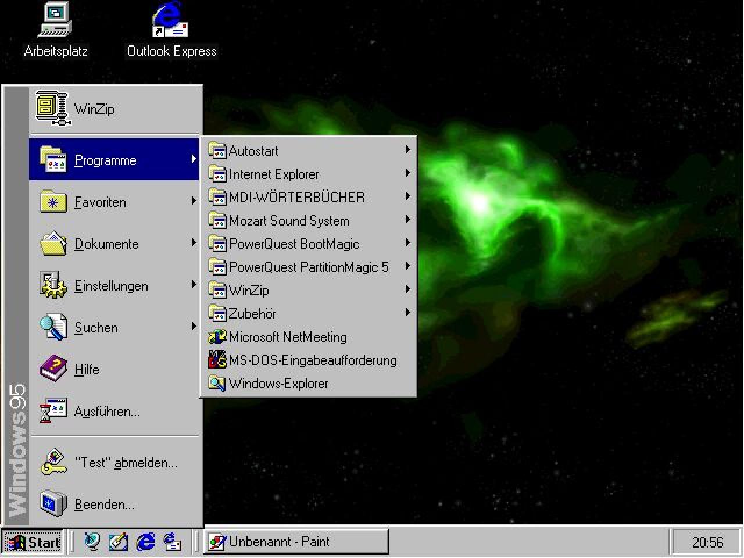
Task: Click the MDI-WÖRTERBÜCHER label
Action: coord(296,197)
